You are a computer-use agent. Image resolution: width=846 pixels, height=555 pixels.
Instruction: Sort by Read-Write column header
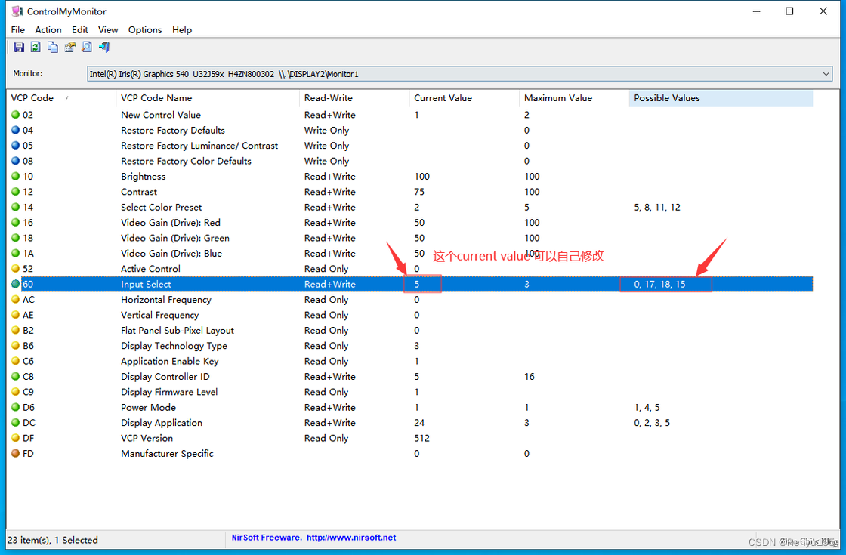coord(354,98)
